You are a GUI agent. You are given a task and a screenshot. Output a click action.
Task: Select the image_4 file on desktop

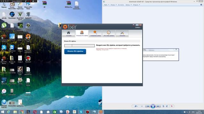coord(20,59)
